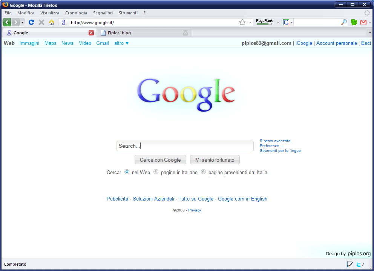This screenshot has width=374, height=271.
Task: Open the Video link
Action: pyautogui.click(x=85, y=43)
